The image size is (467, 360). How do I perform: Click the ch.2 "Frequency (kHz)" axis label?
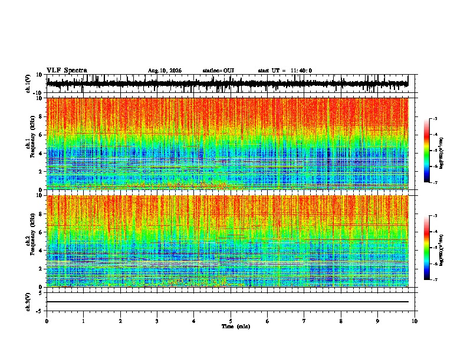click(x=32, y=234)
